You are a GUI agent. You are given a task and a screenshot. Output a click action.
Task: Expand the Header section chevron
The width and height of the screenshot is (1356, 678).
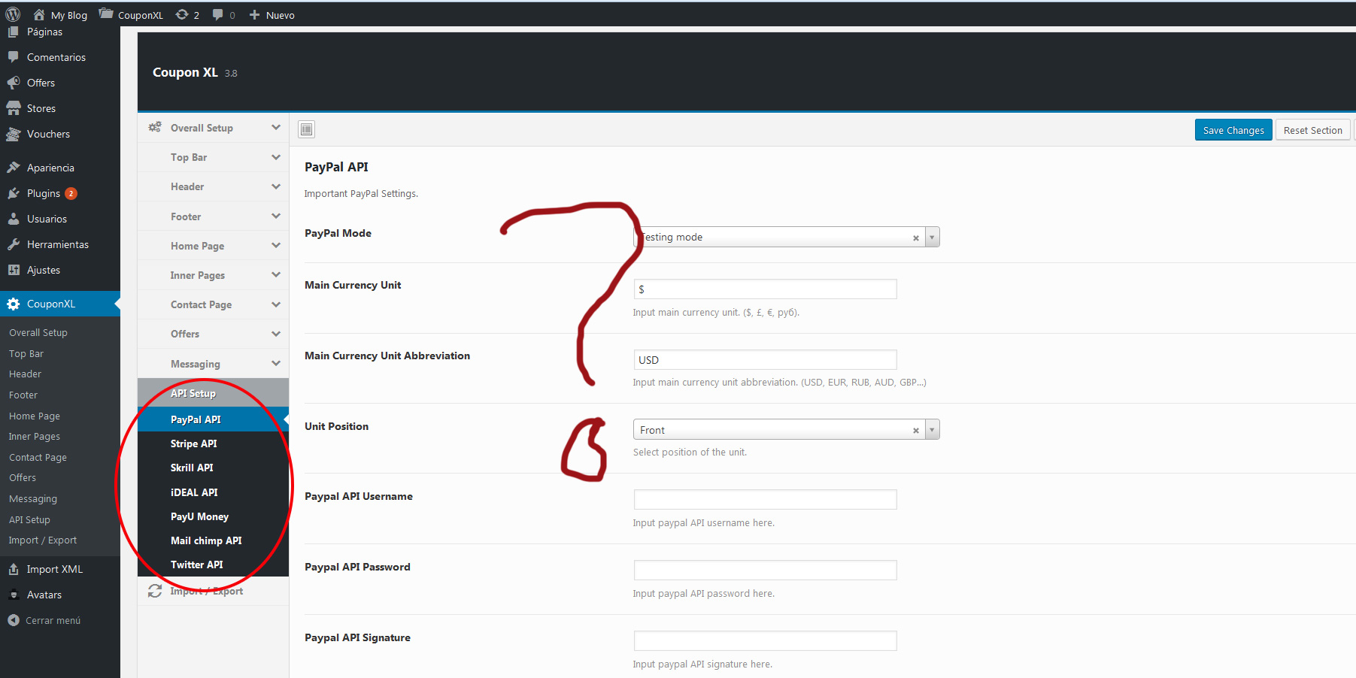(276, 186)
